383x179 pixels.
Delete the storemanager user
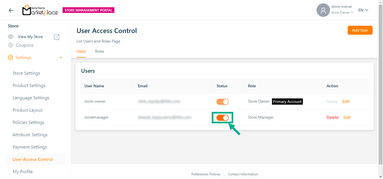pos(333,117)
